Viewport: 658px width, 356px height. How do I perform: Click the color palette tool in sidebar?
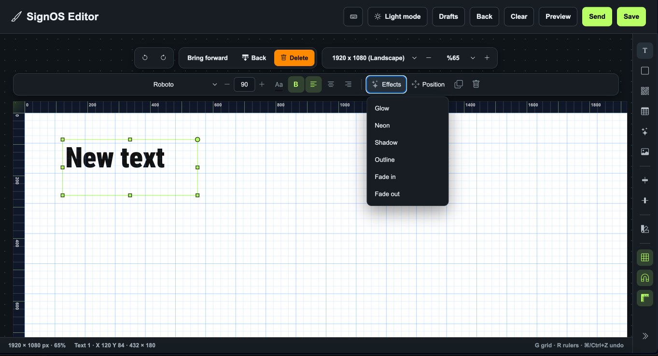pyautogui.click(x=644, y=229)
